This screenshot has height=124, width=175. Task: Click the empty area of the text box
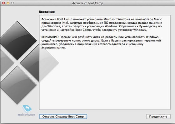point(105,79)
